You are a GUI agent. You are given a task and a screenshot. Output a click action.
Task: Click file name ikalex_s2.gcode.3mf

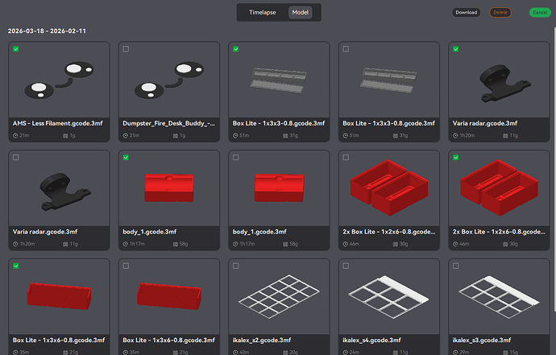point(262,341)
